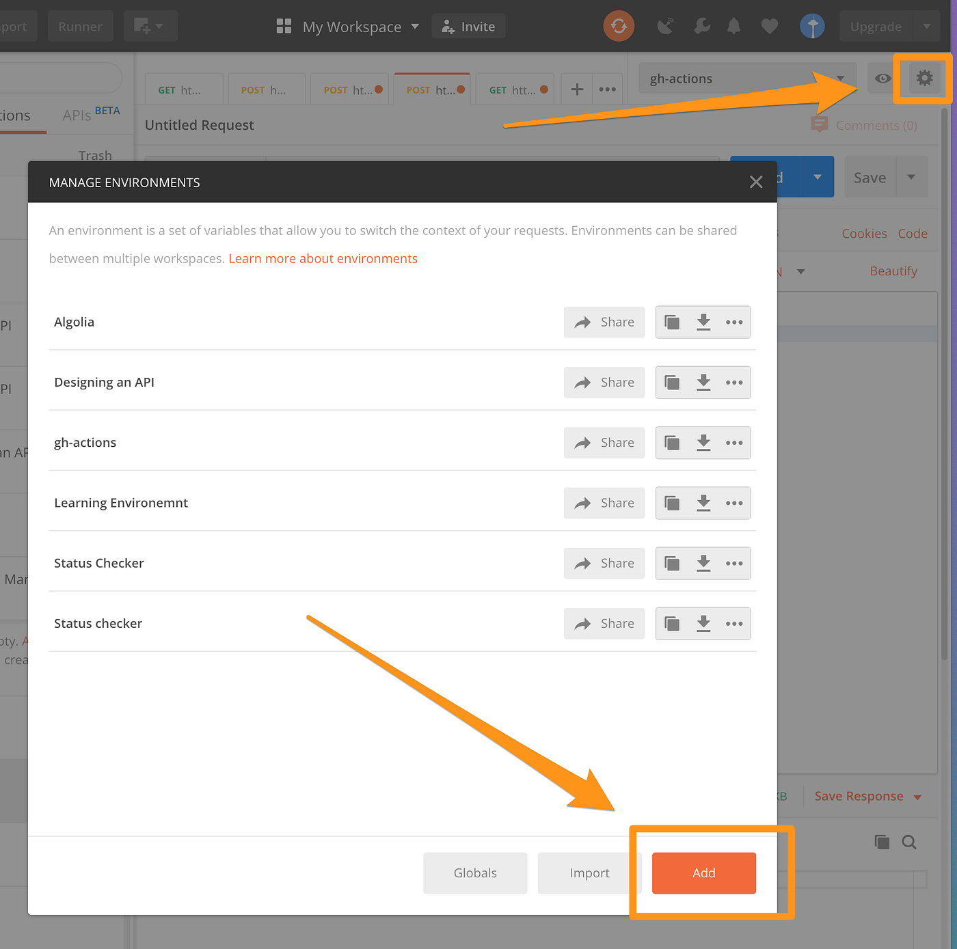Open the manage environments gear icon
The image size is (957, 949).
(924, 78)
